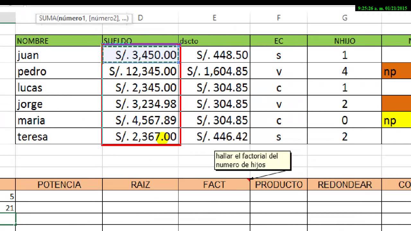411x231 pixels.
Task: Click the EC header cell
Action: [x=279, y=41]
